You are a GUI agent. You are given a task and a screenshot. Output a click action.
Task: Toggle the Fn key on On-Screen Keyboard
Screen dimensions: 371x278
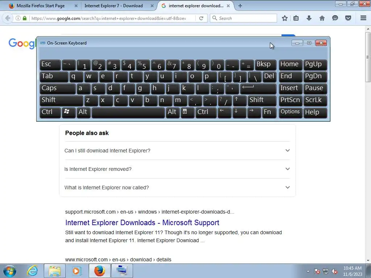(269, 113)
